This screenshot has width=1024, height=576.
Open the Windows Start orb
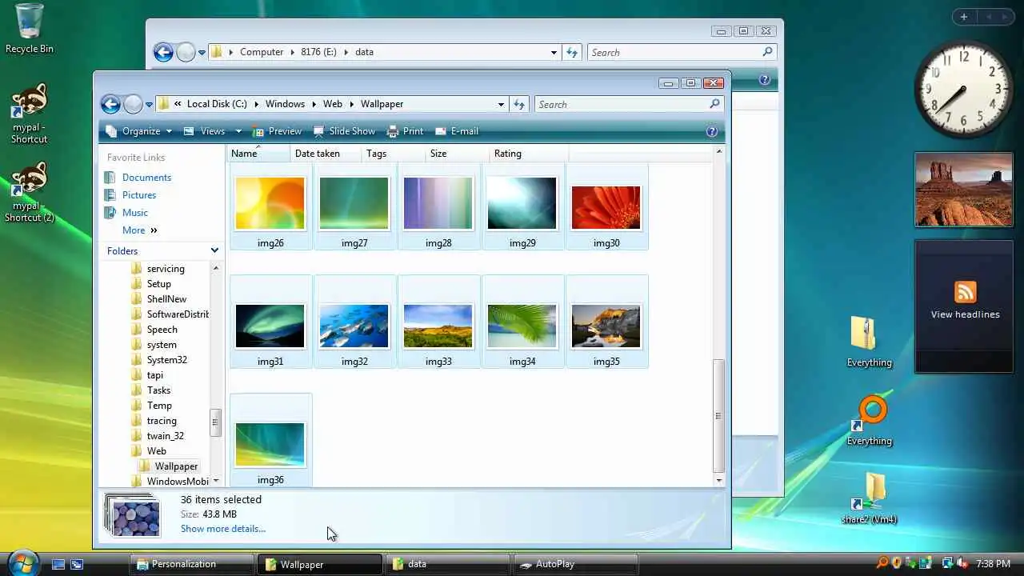tap(24, 562)
